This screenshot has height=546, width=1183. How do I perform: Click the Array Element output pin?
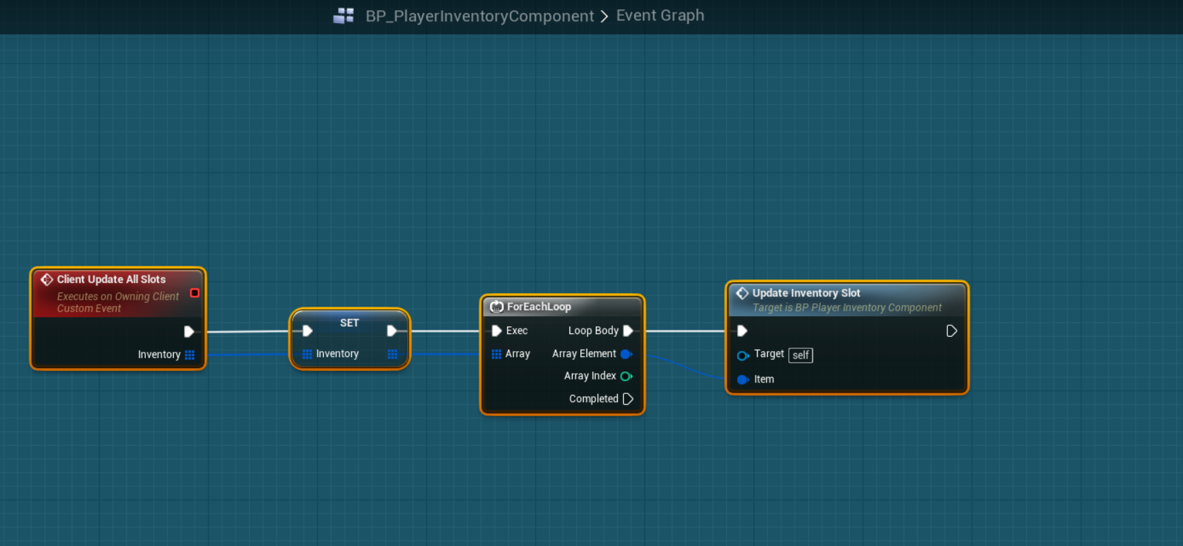626,354
